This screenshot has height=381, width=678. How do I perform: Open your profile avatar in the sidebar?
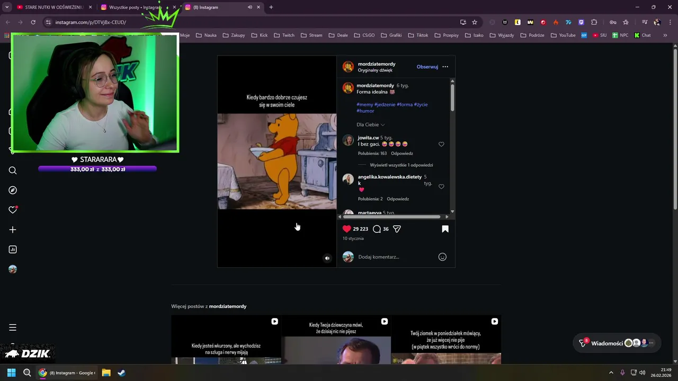coord(13,269)
